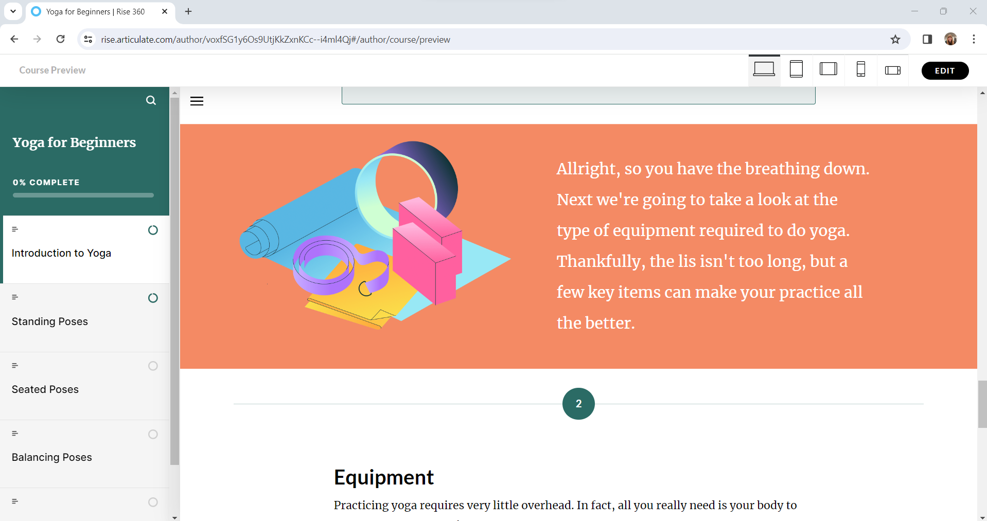Click Seated Poses progress circle
Viewport: 987px width, 521px height.
153,366
